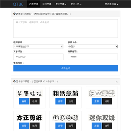Open the 艺术字体 nav tab
The height and width of the screenshot is (131, 131).
tap(34, 4)
